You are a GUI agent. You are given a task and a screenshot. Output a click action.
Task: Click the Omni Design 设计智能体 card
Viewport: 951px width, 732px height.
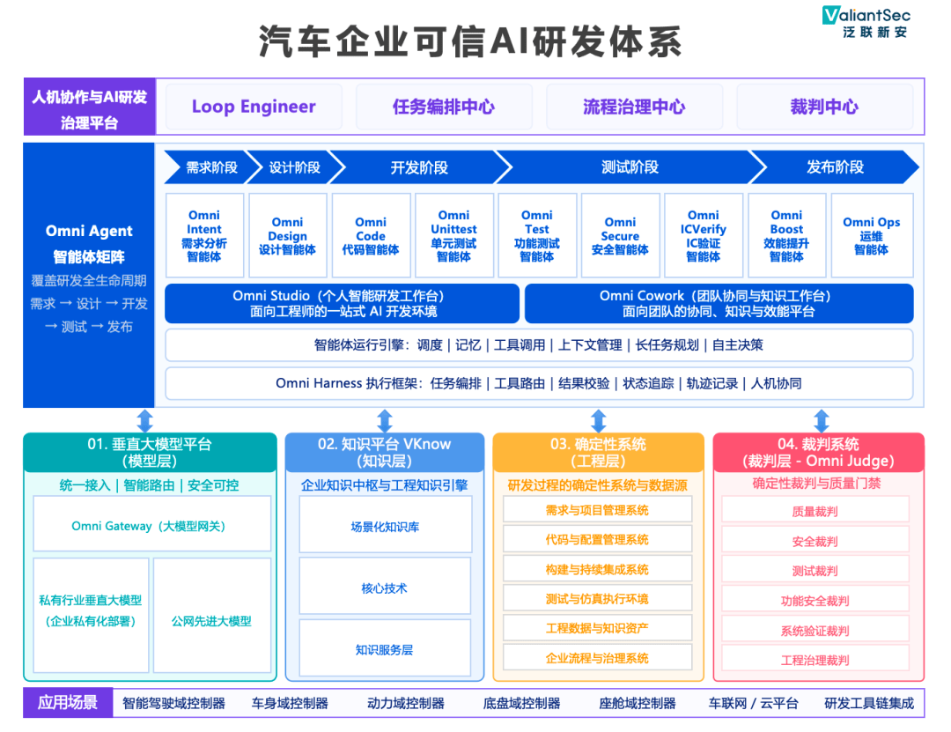(x=287, y=235)
